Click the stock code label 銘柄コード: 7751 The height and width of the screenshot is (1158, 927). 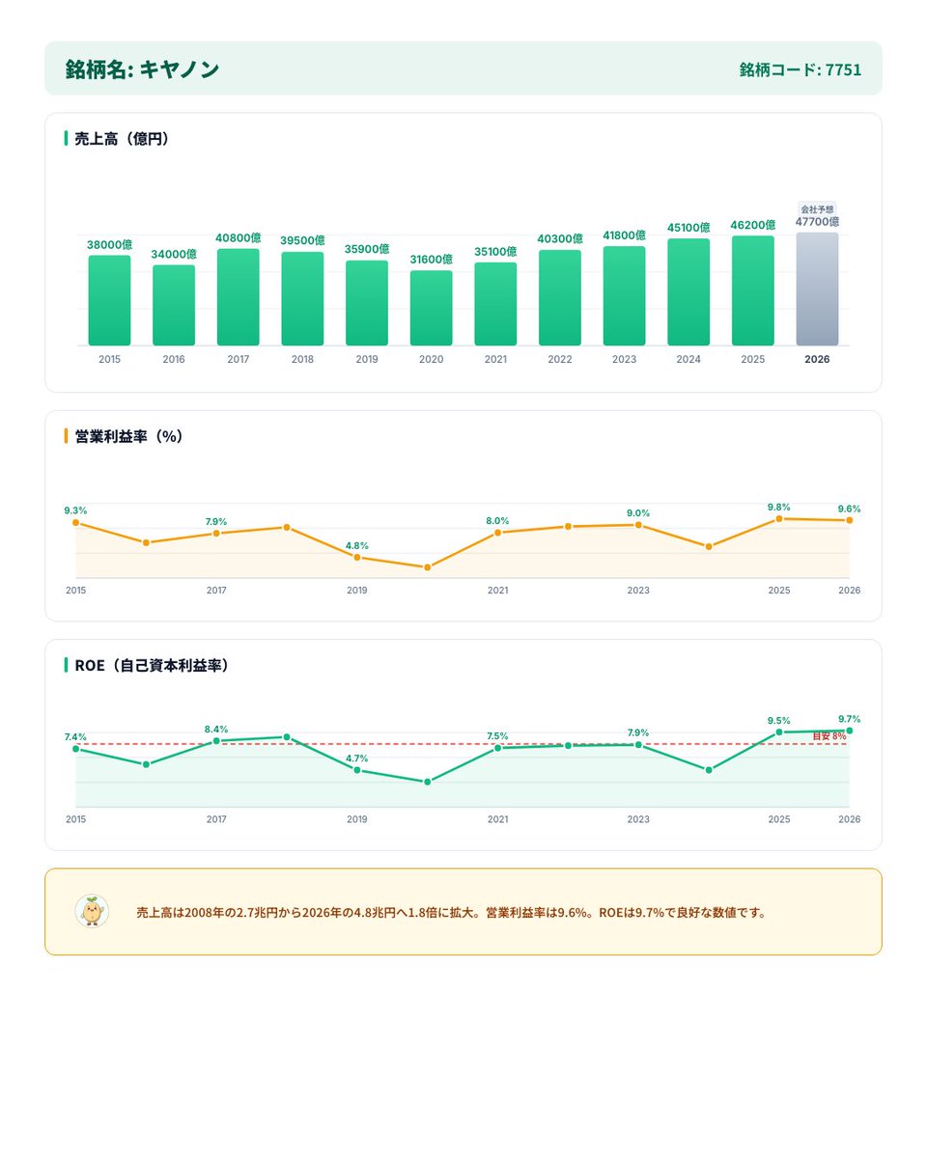coord(801,69)
